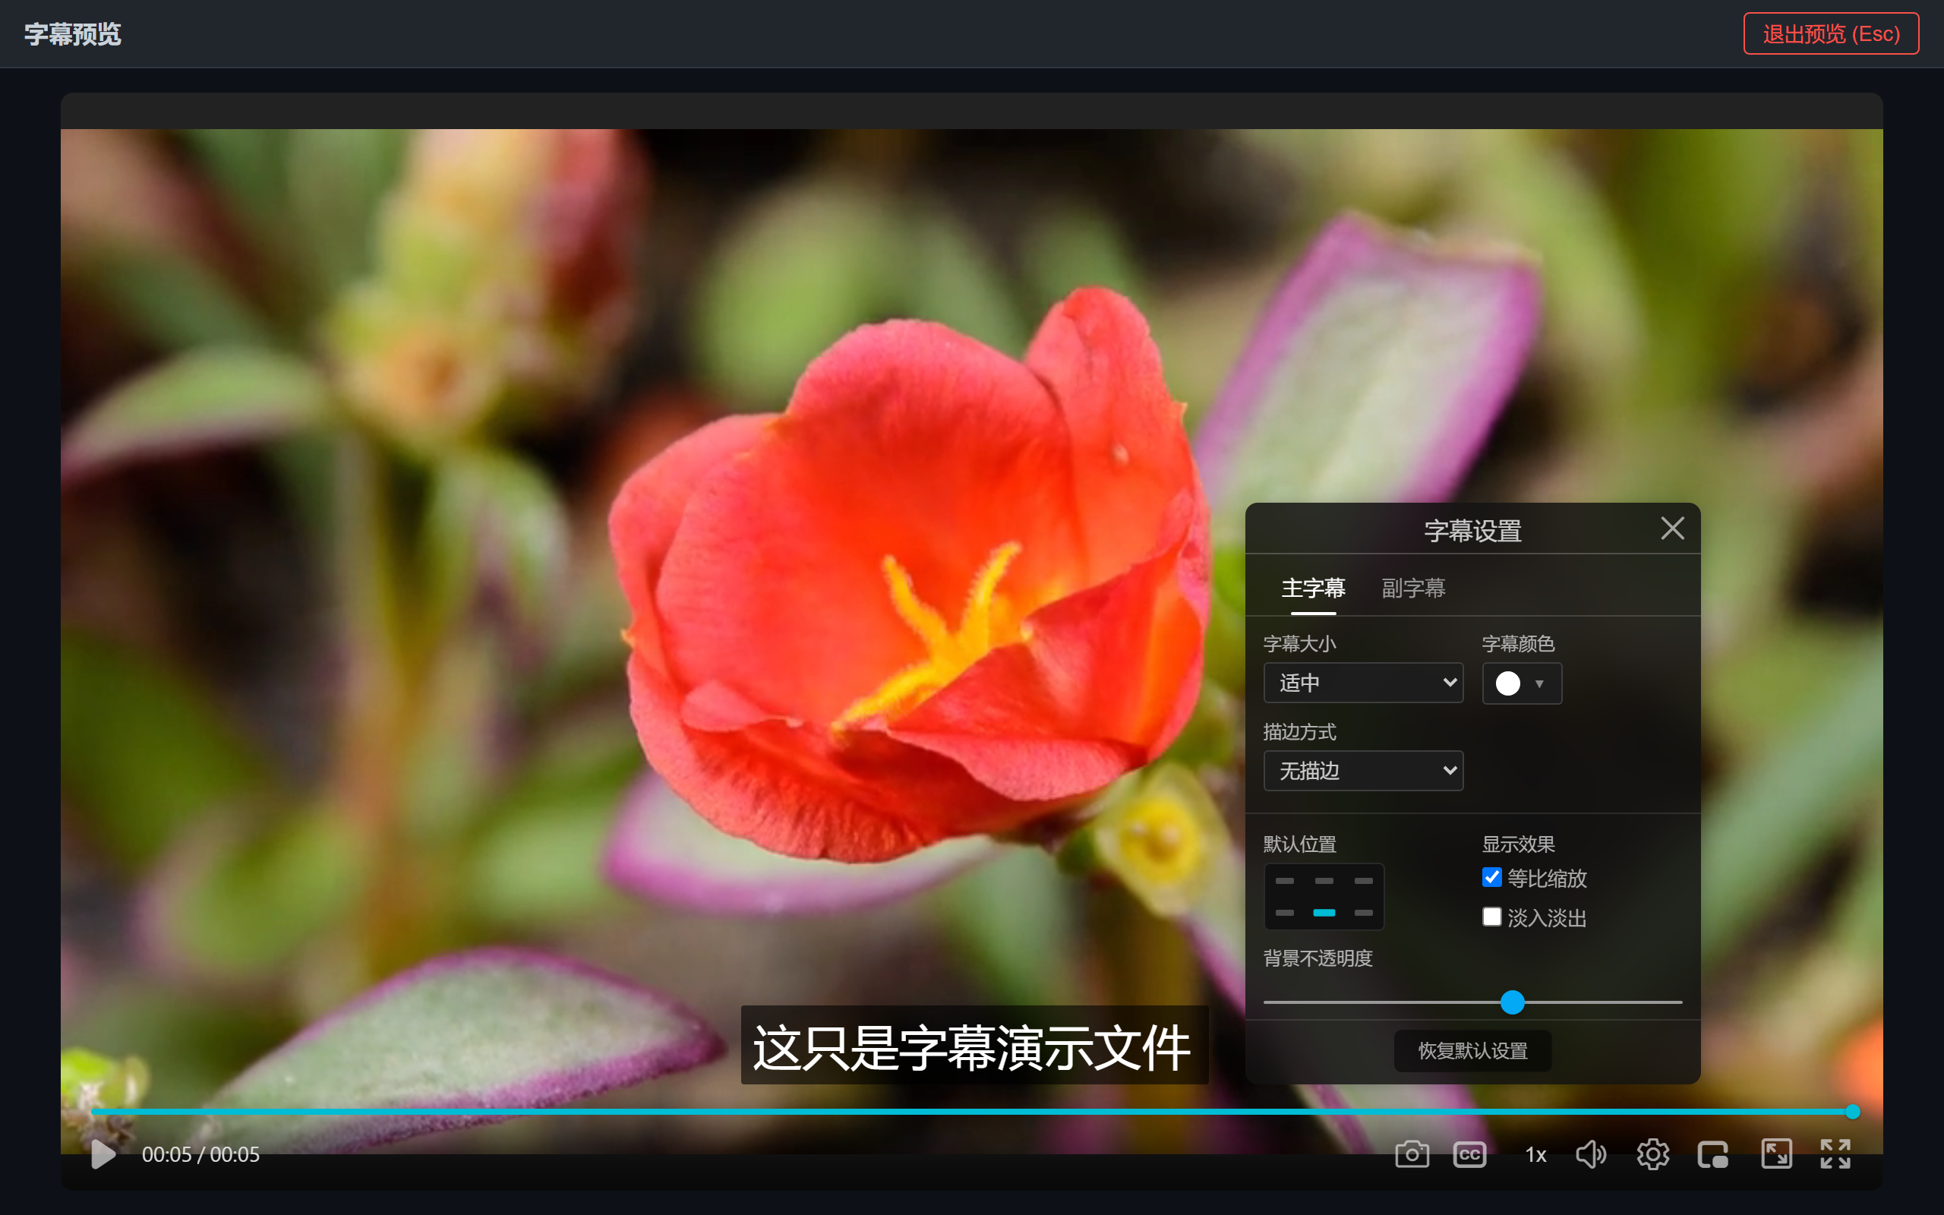Screen dimensions: 1944x1215
Task: Open the 1x playback speed menu
Action: (x=1535, y=1155)
